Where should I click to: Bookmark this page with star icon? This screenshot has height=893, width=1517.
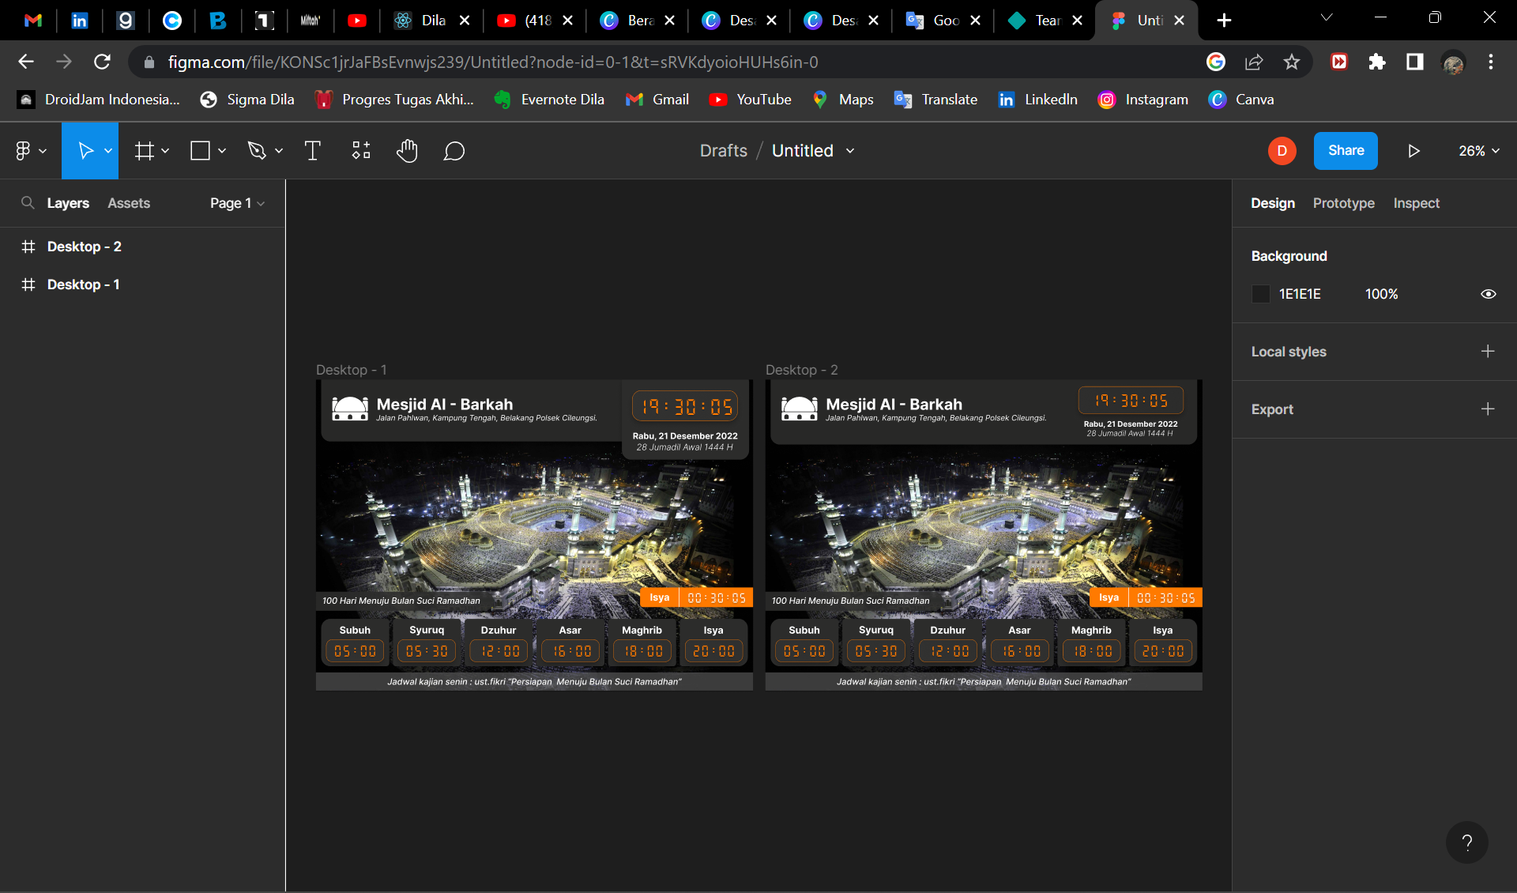point(1292,62)
